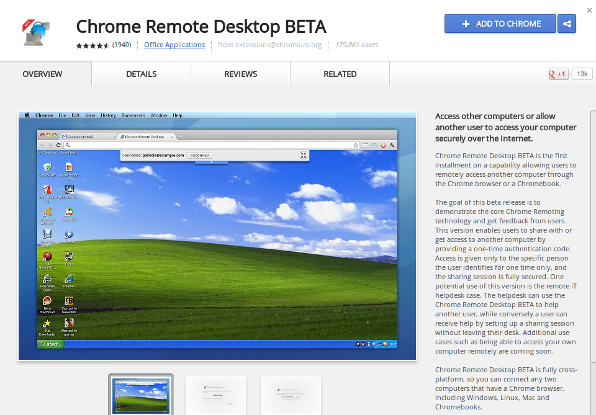Click the Google.com Mail tab in screenshot
596x415 pixels.
[x=88, y=136]
